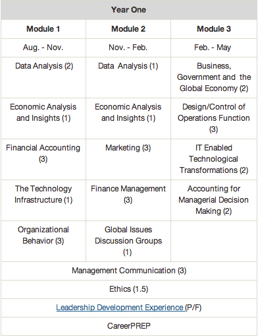Select the Module 3 column header

214,29
